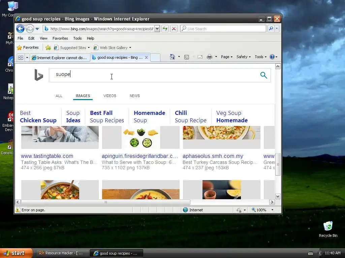This screenshot has height=258, width=345.
Task: Open the Tools command bar menu
Action: point(260,57)
